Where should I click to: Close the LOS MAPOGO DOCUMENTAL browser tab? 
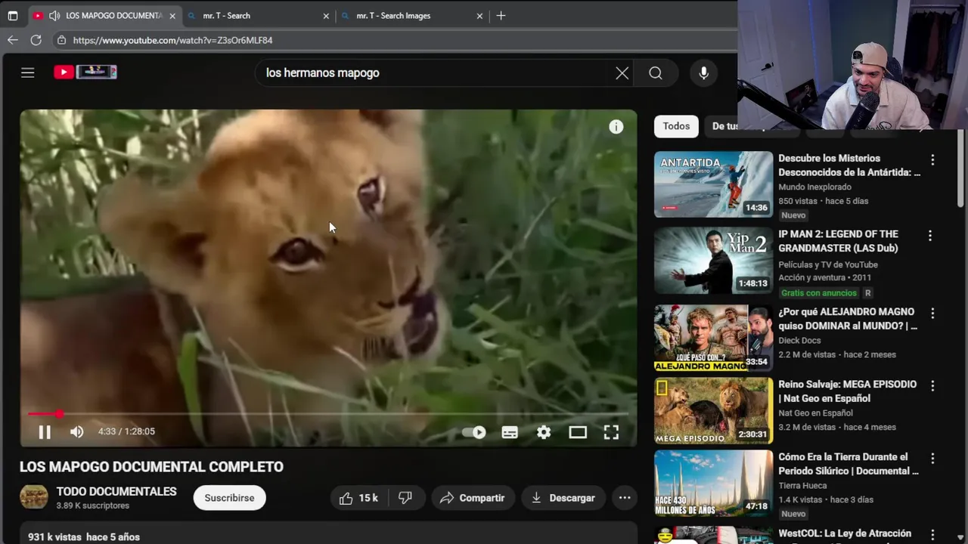(172, 15)
